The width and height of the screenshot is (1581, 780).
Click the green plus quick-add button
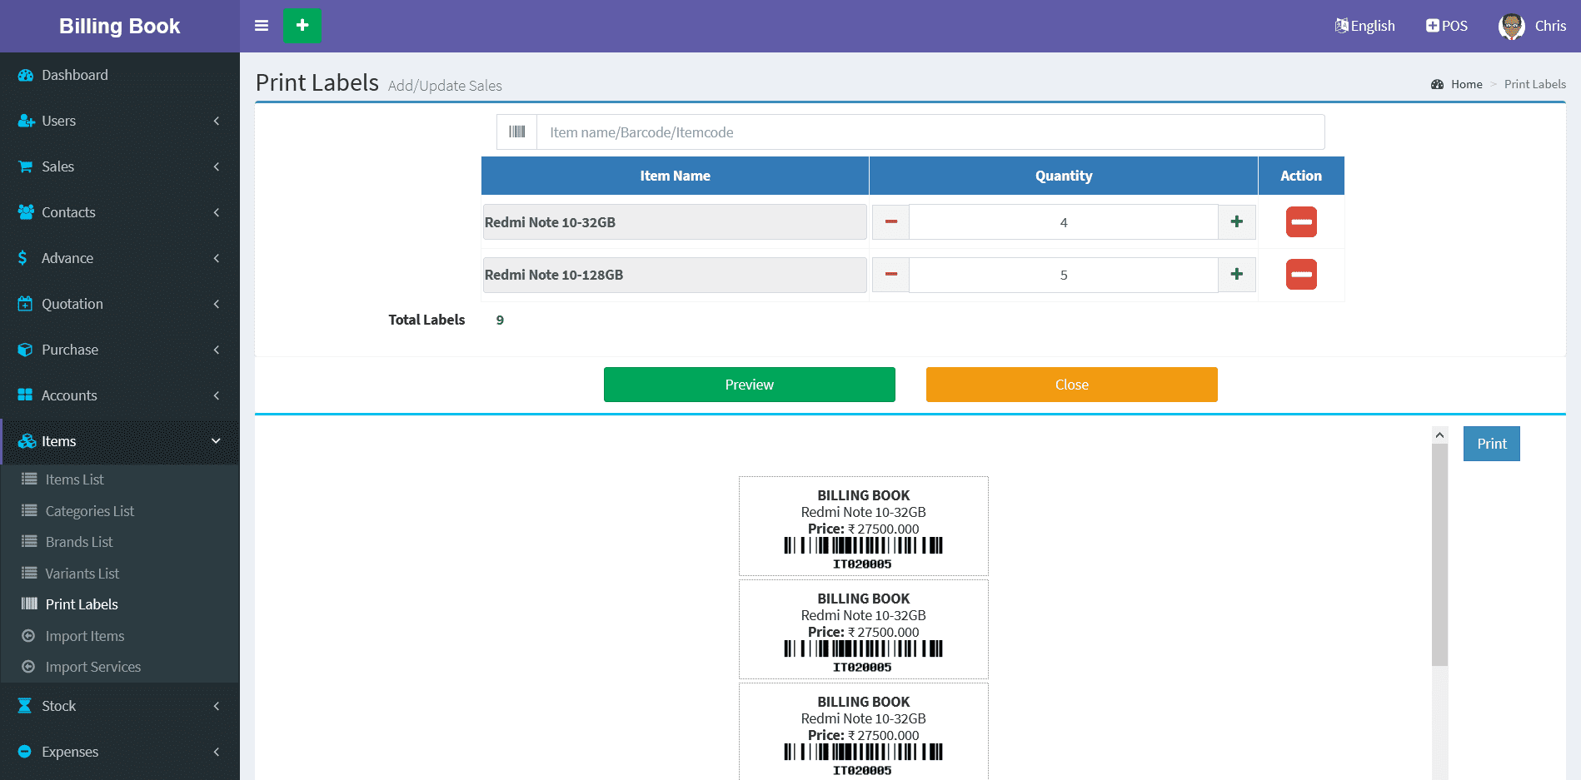coord(302,26)
